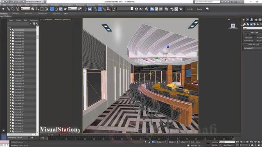This screenshot has width=262, height=147.
Task: Click the Mirror tool icon
Action: point(136,9)
